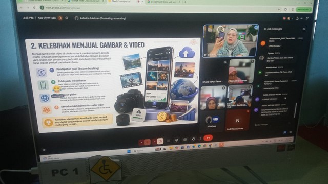The height and width of the screenshot is (184, 328).
Task: Click the red Leave call button
Action: click(208, 138)
